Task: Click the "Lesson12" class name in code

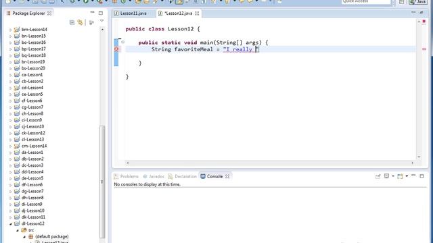Action: [181, 29]
